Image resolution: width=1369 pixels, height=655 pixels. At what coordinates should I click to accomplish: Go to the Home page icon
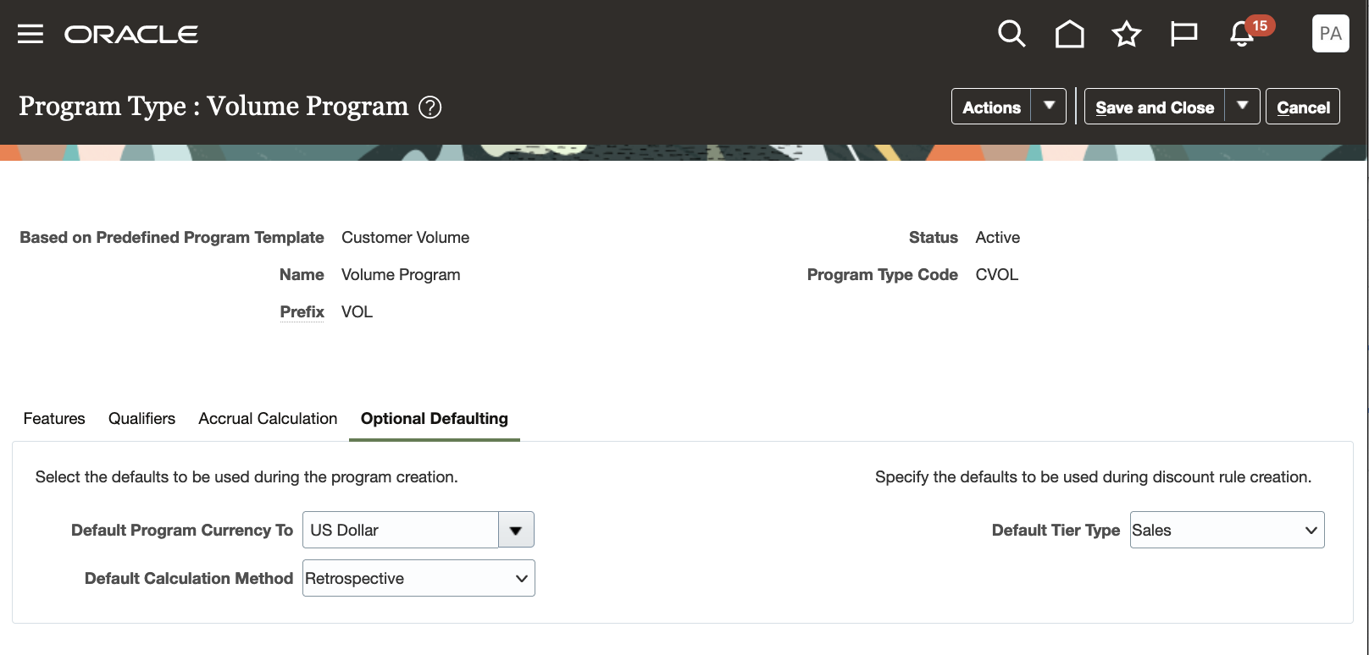point(1069,35)
